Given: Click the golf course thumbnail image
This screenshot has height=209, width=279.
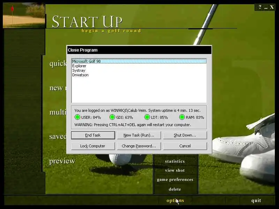Looking at the screenshot, I should tap(24, 15).
